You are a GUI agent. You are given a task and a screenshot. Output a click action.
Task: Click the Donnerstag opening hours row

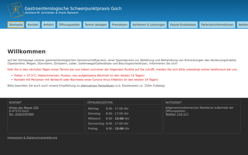(x=108, y=124)
